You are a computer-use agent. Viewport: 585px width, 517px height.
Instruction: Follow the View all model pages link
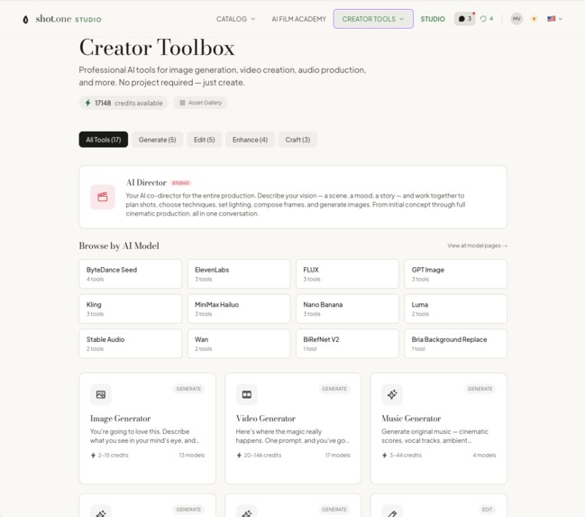point(477,245)
